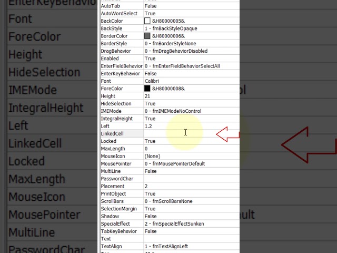The width and height of the screenshot is (337, 253).
Task: Select the Height property name
Action: click(108, 96)
